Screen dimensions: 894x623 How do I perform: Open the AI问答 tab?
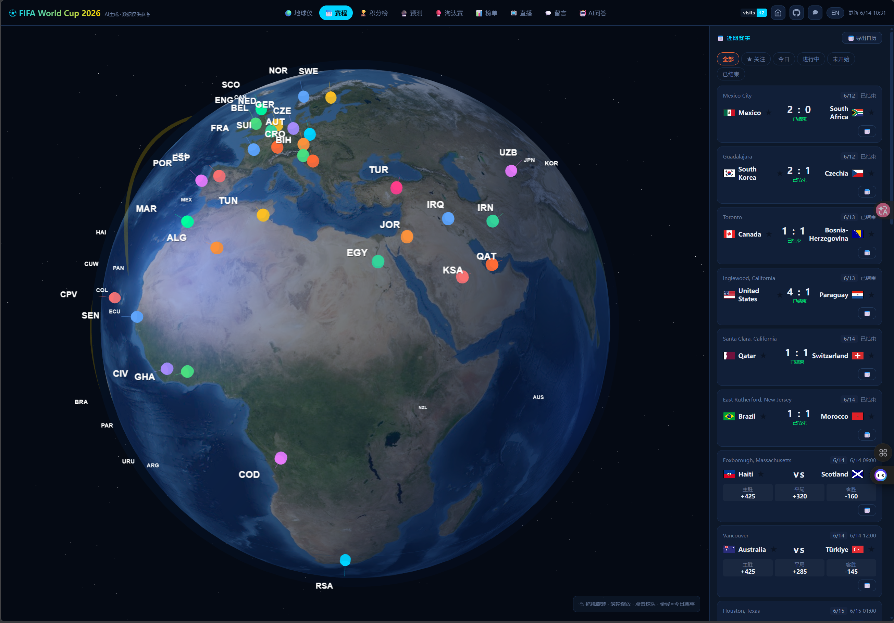tap(593, 13)
